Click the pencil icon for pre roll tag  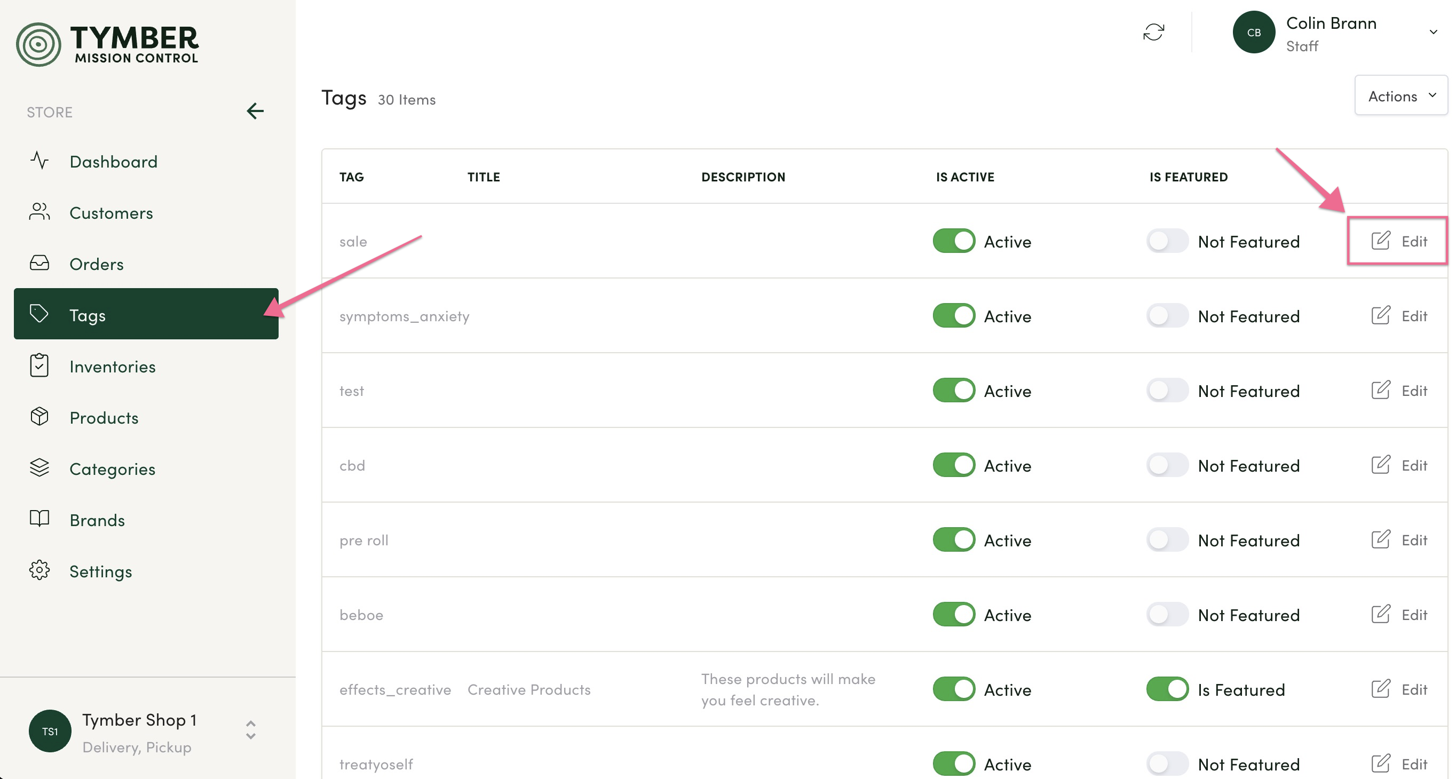1380,539
